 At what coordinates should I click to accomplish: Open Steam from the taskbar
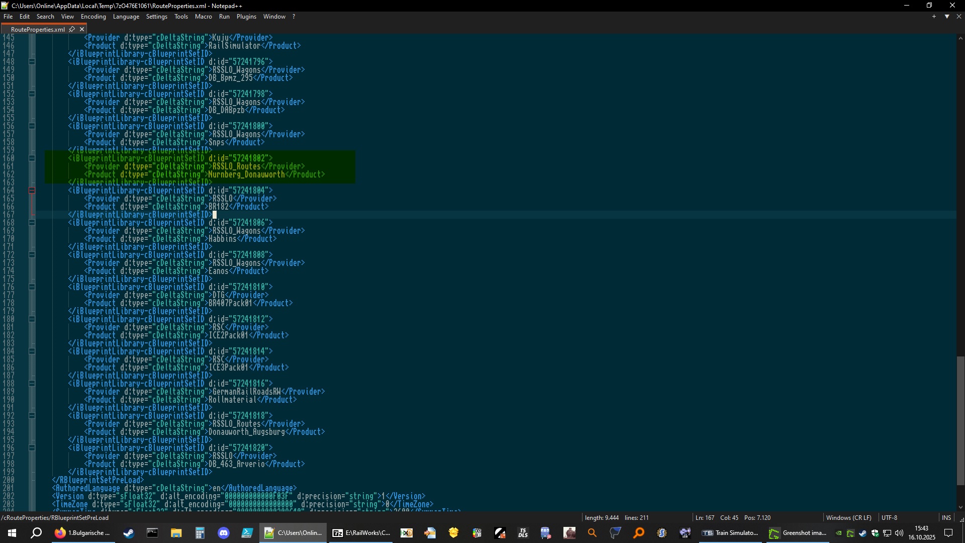click(x=129, y=533)
